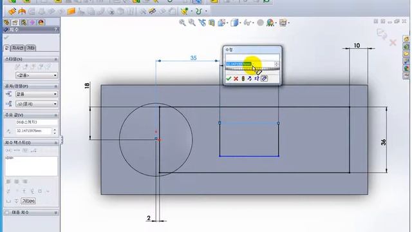The image size is (412, 232).
Task: Click the D6@스케치3 name field
Action: click(36, 122)
